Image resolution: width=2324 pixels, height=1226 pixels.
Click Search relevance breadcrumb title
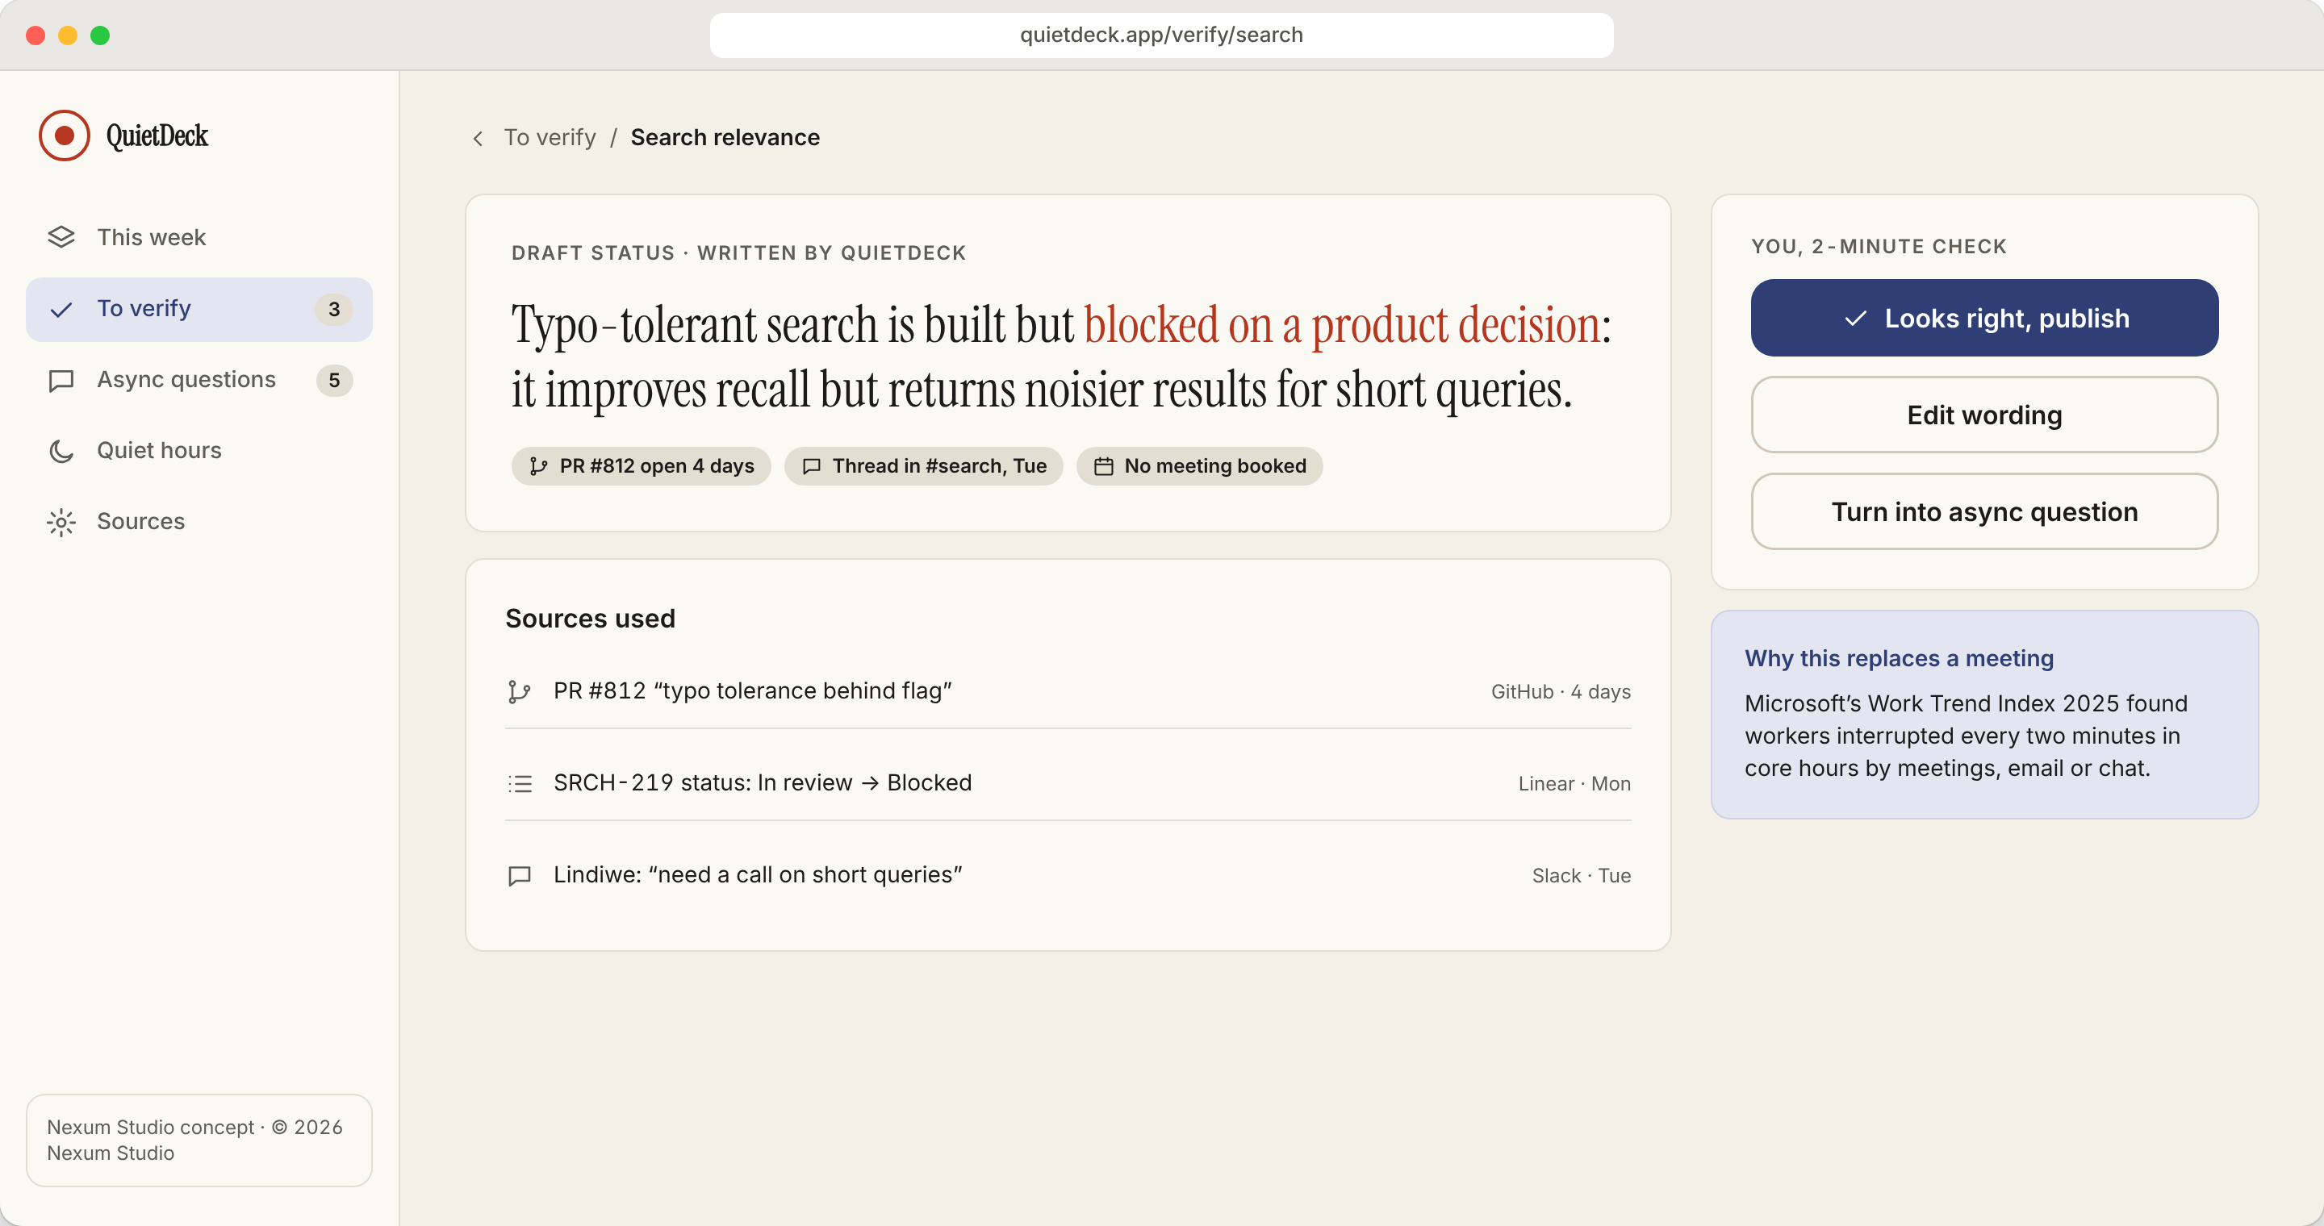[725, 138]
